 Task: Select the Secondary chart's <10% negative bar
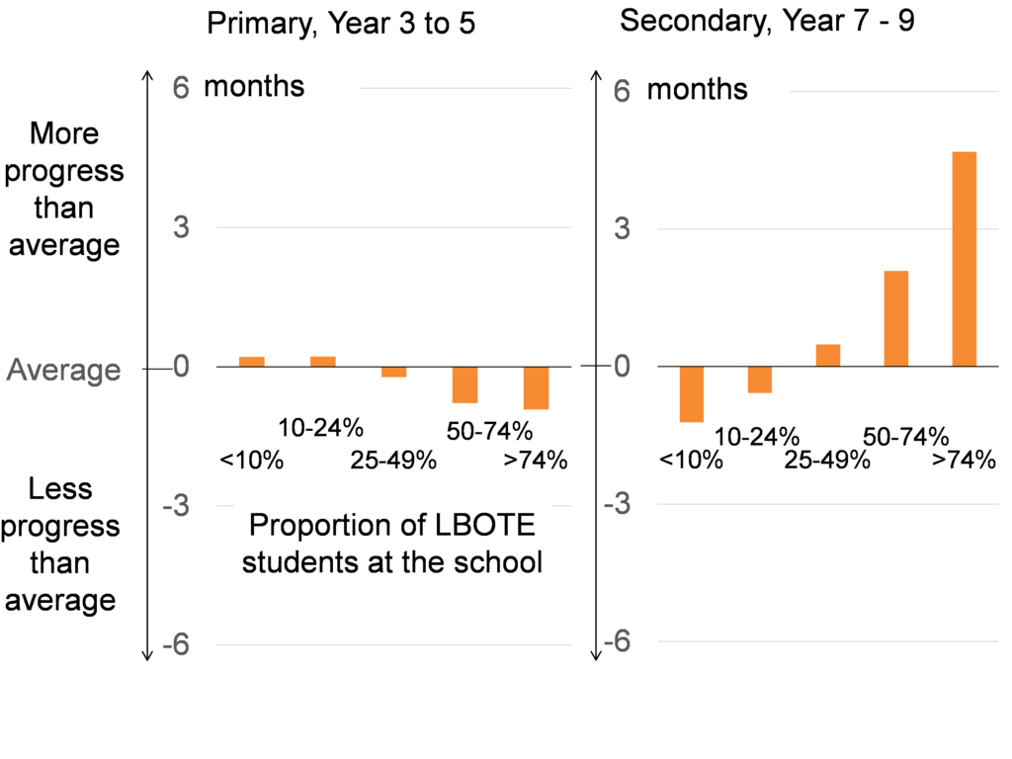click(x=691, y=394)
